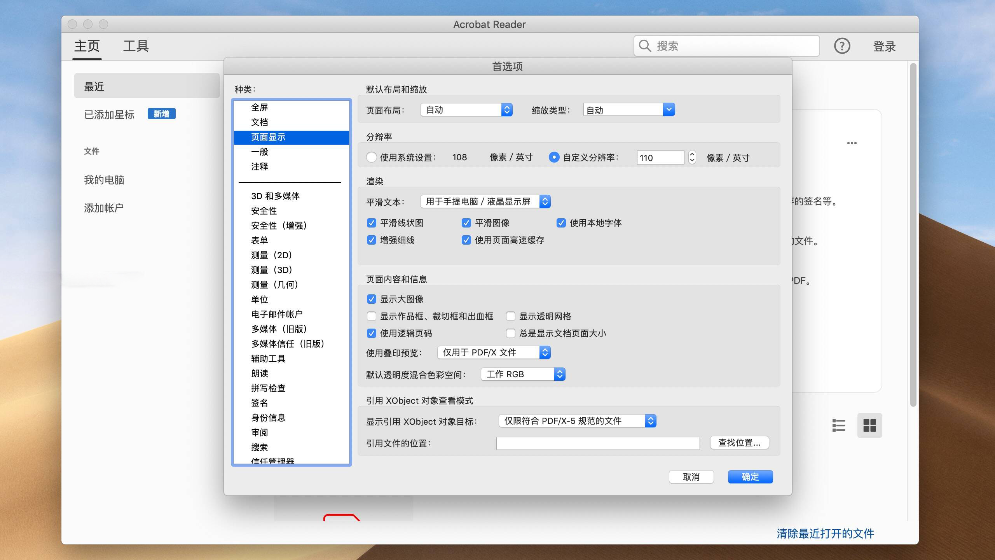Screen dimensions: 995x560
Task: Open the 缩放类型 combo box arrow
Action: pos(669,110)
